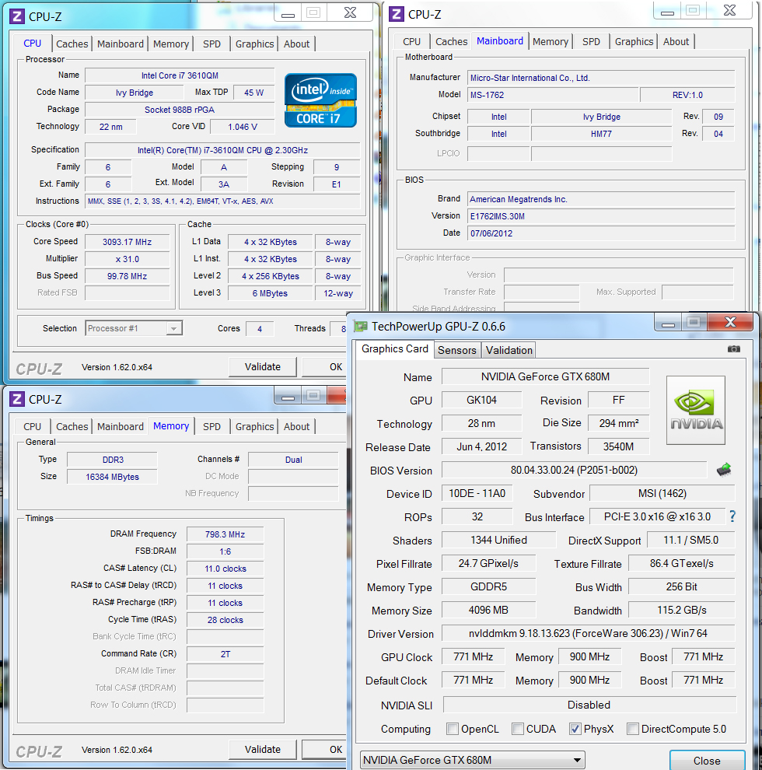762x770 pixels.
Task: Click the NVIDIA logo in GPU-Z
Action: (696, 410)
